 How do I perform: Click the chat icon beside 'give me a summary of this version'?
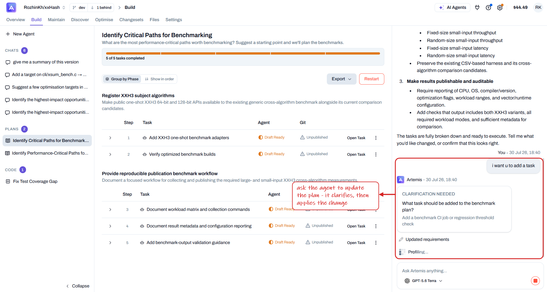coord(8,62)
